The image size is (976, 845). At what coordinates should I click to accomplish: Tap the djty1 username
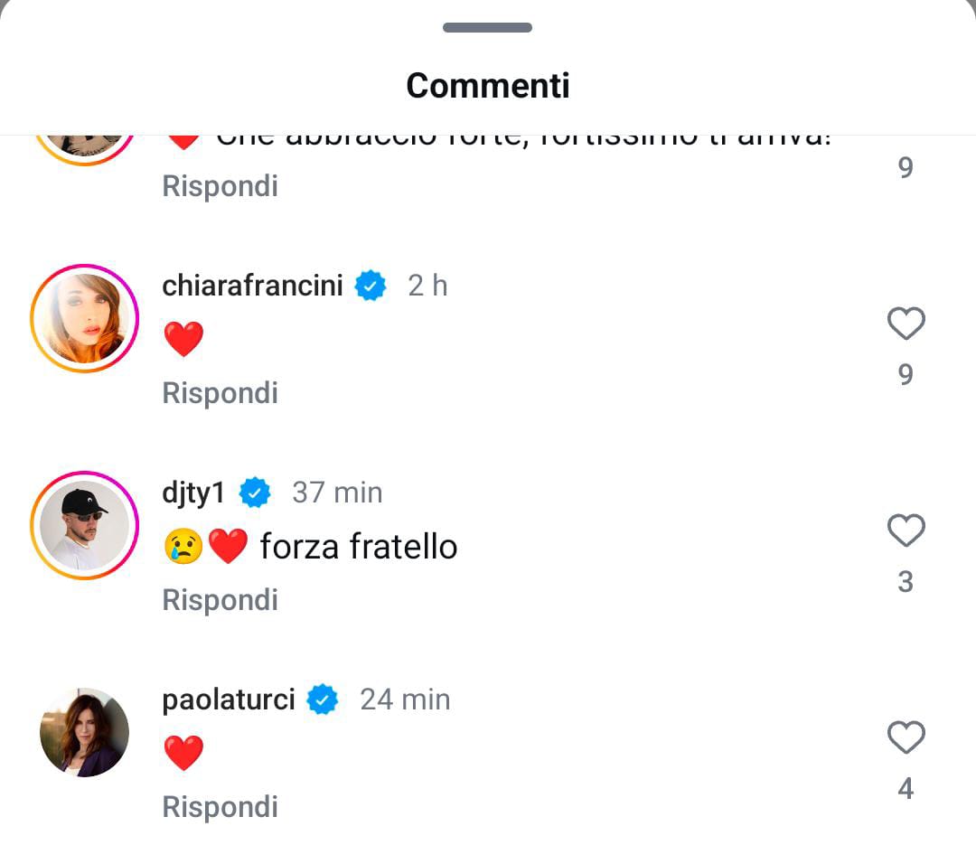192,493
